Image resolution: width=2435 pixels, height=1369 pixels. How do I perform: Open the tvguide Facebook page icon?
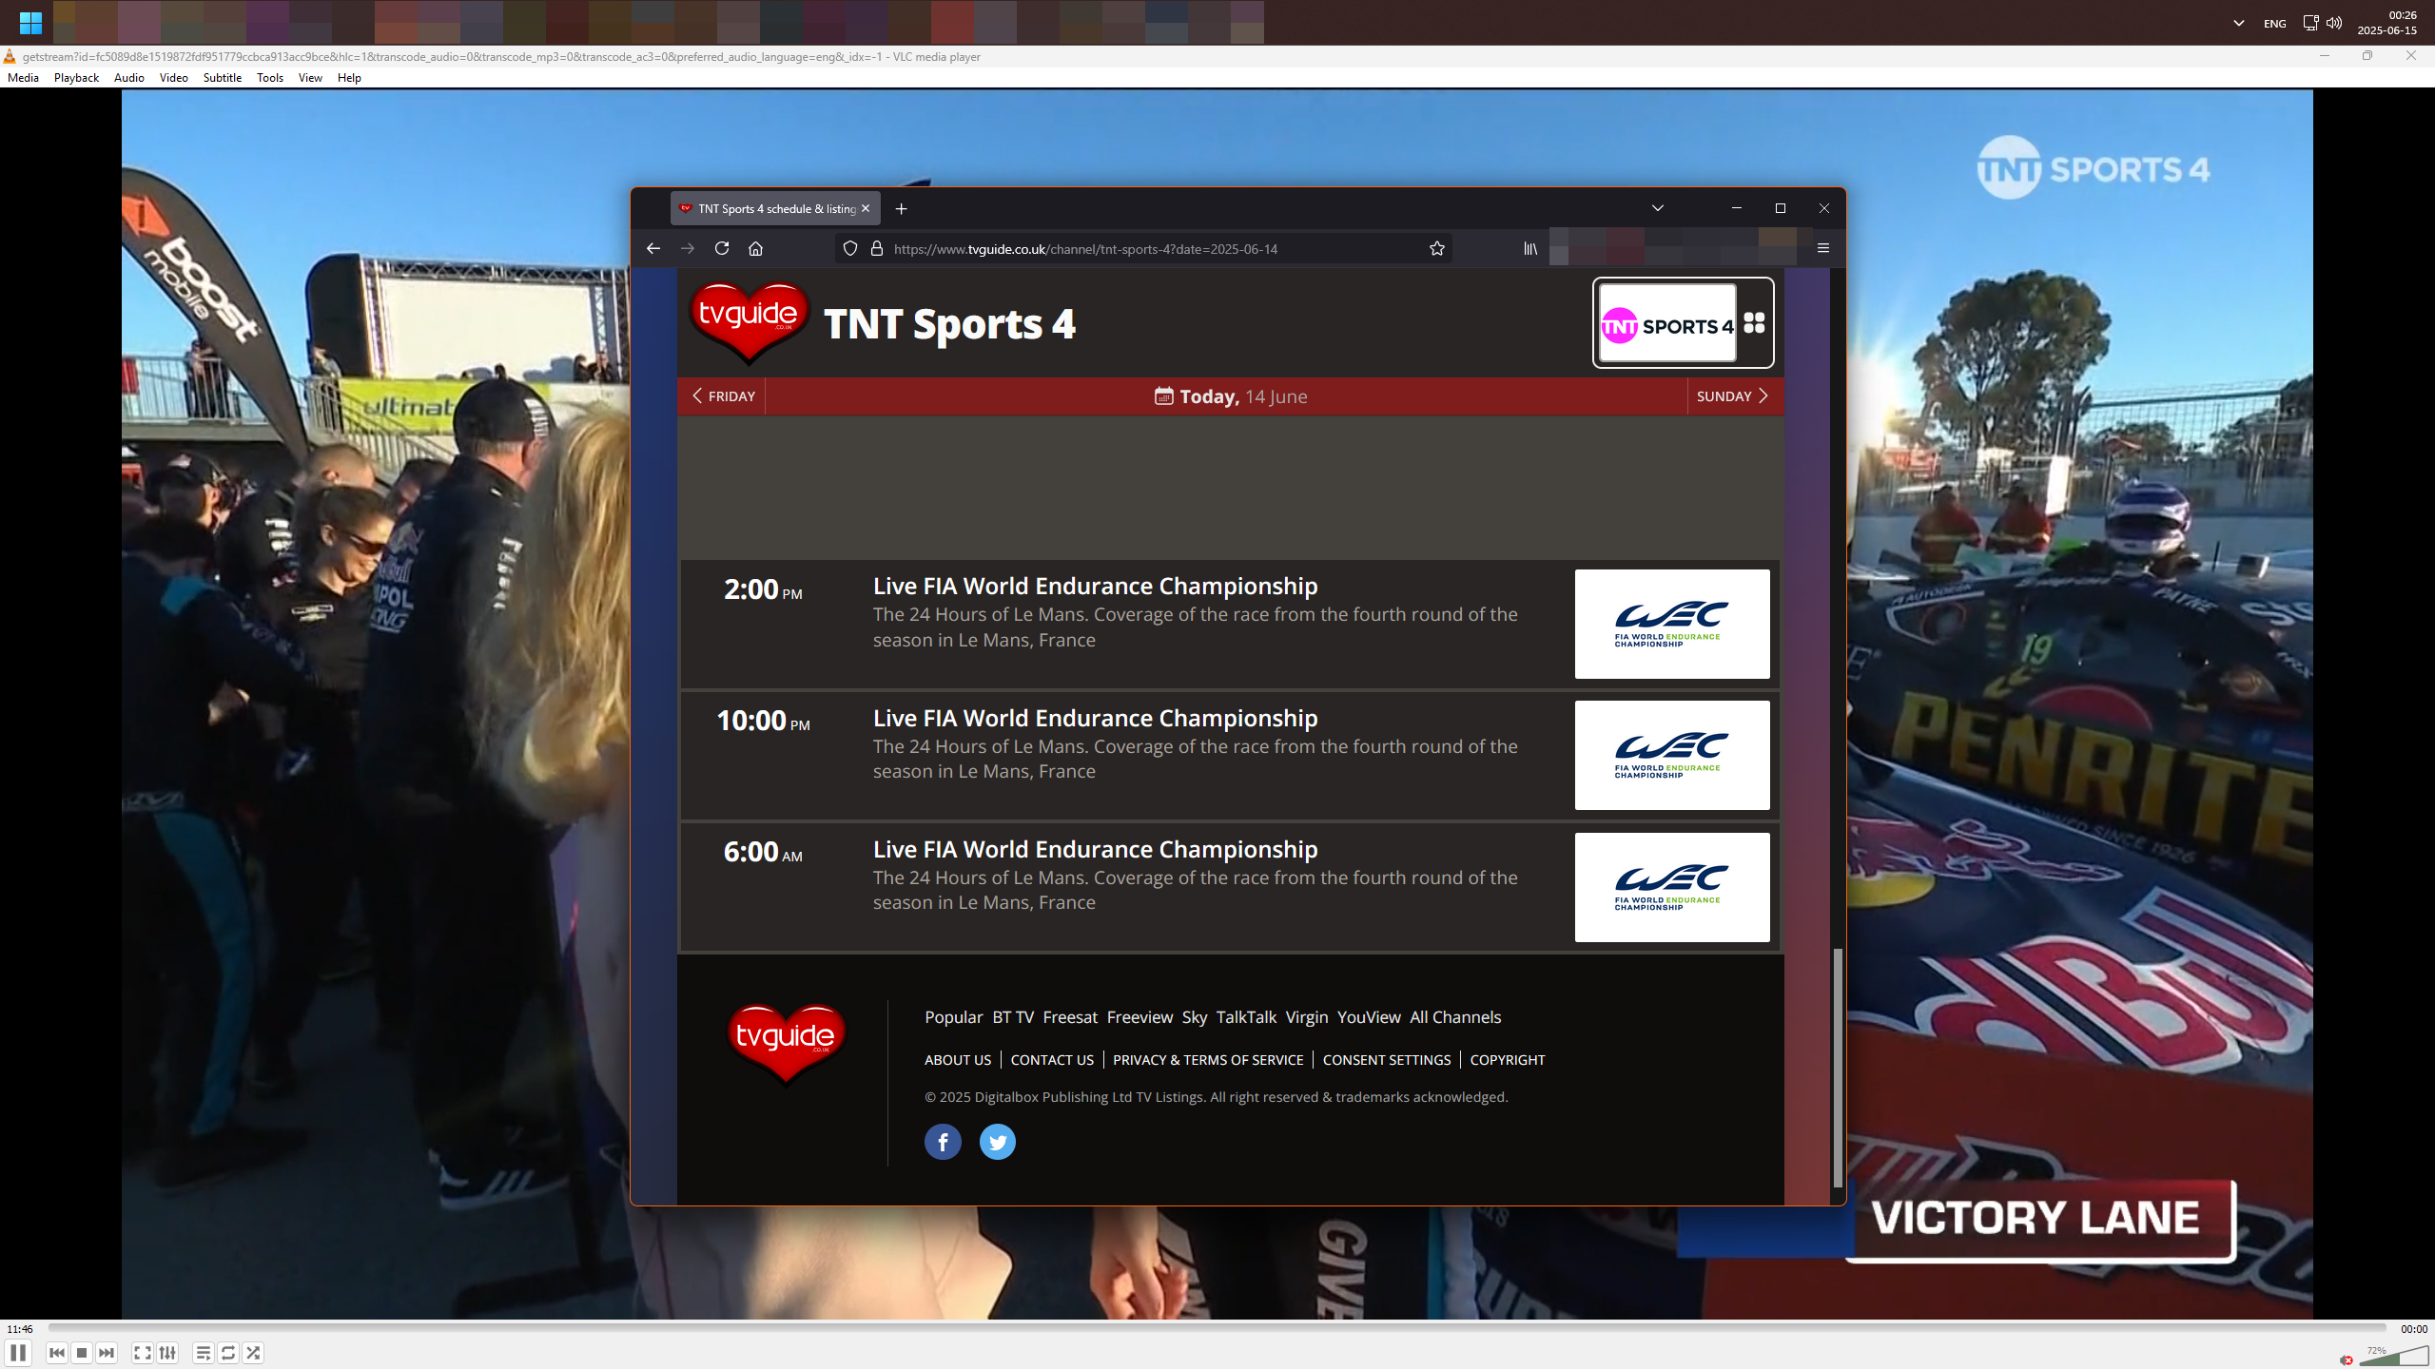[x=943, y=1142]
